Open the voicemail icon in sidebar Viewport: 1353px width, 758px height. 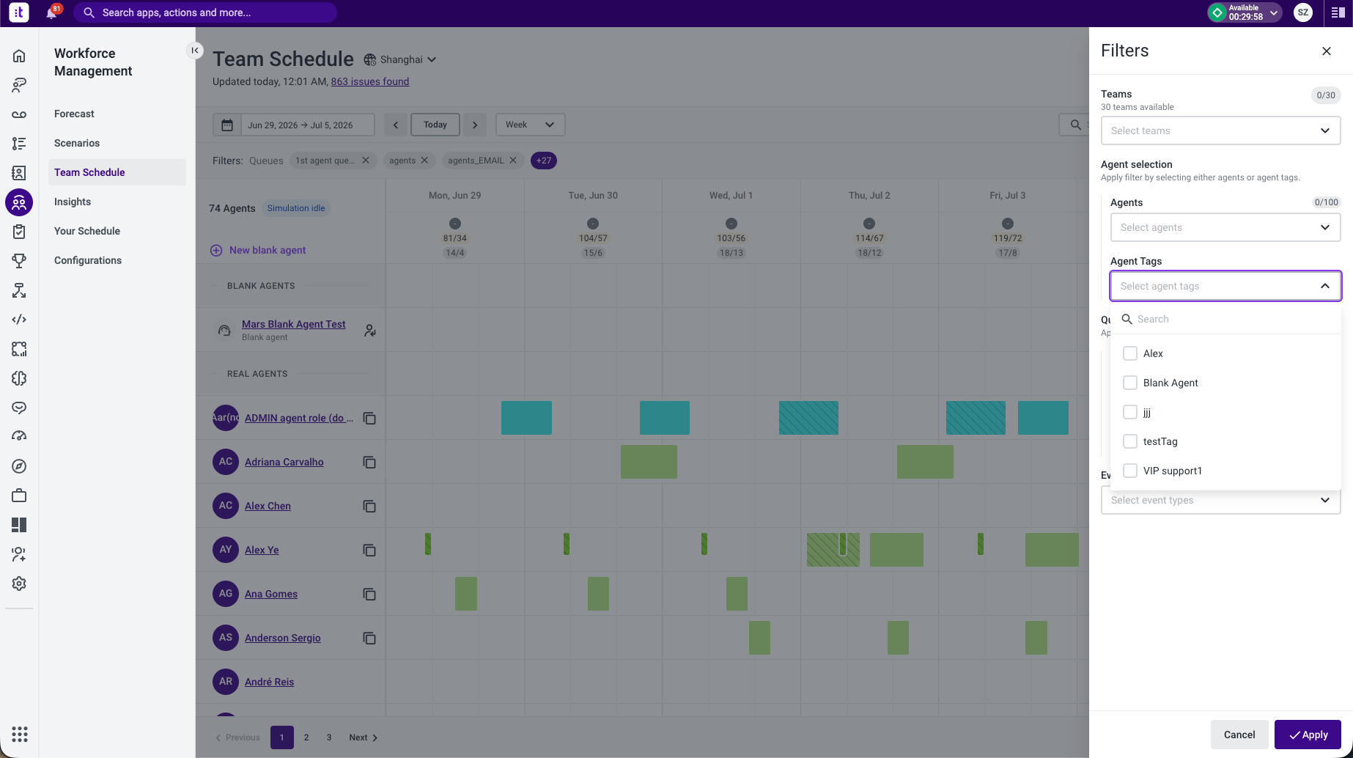19,114
